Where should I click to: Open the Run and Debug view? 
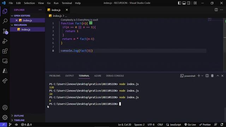tap(5, 41)
